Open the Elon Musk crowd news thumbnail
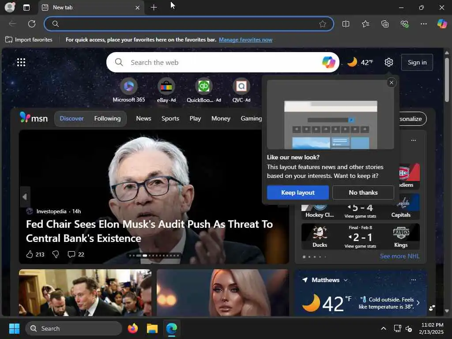Screen dimensions: 452x339 tap(85, 293)
